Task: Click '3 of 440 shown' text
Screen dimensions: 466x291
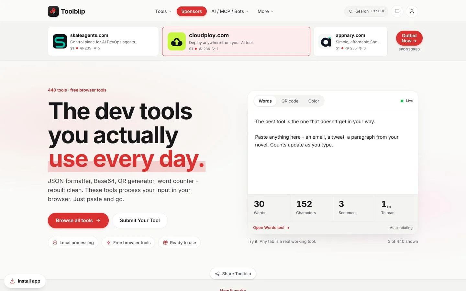Action: pos(403,241)
